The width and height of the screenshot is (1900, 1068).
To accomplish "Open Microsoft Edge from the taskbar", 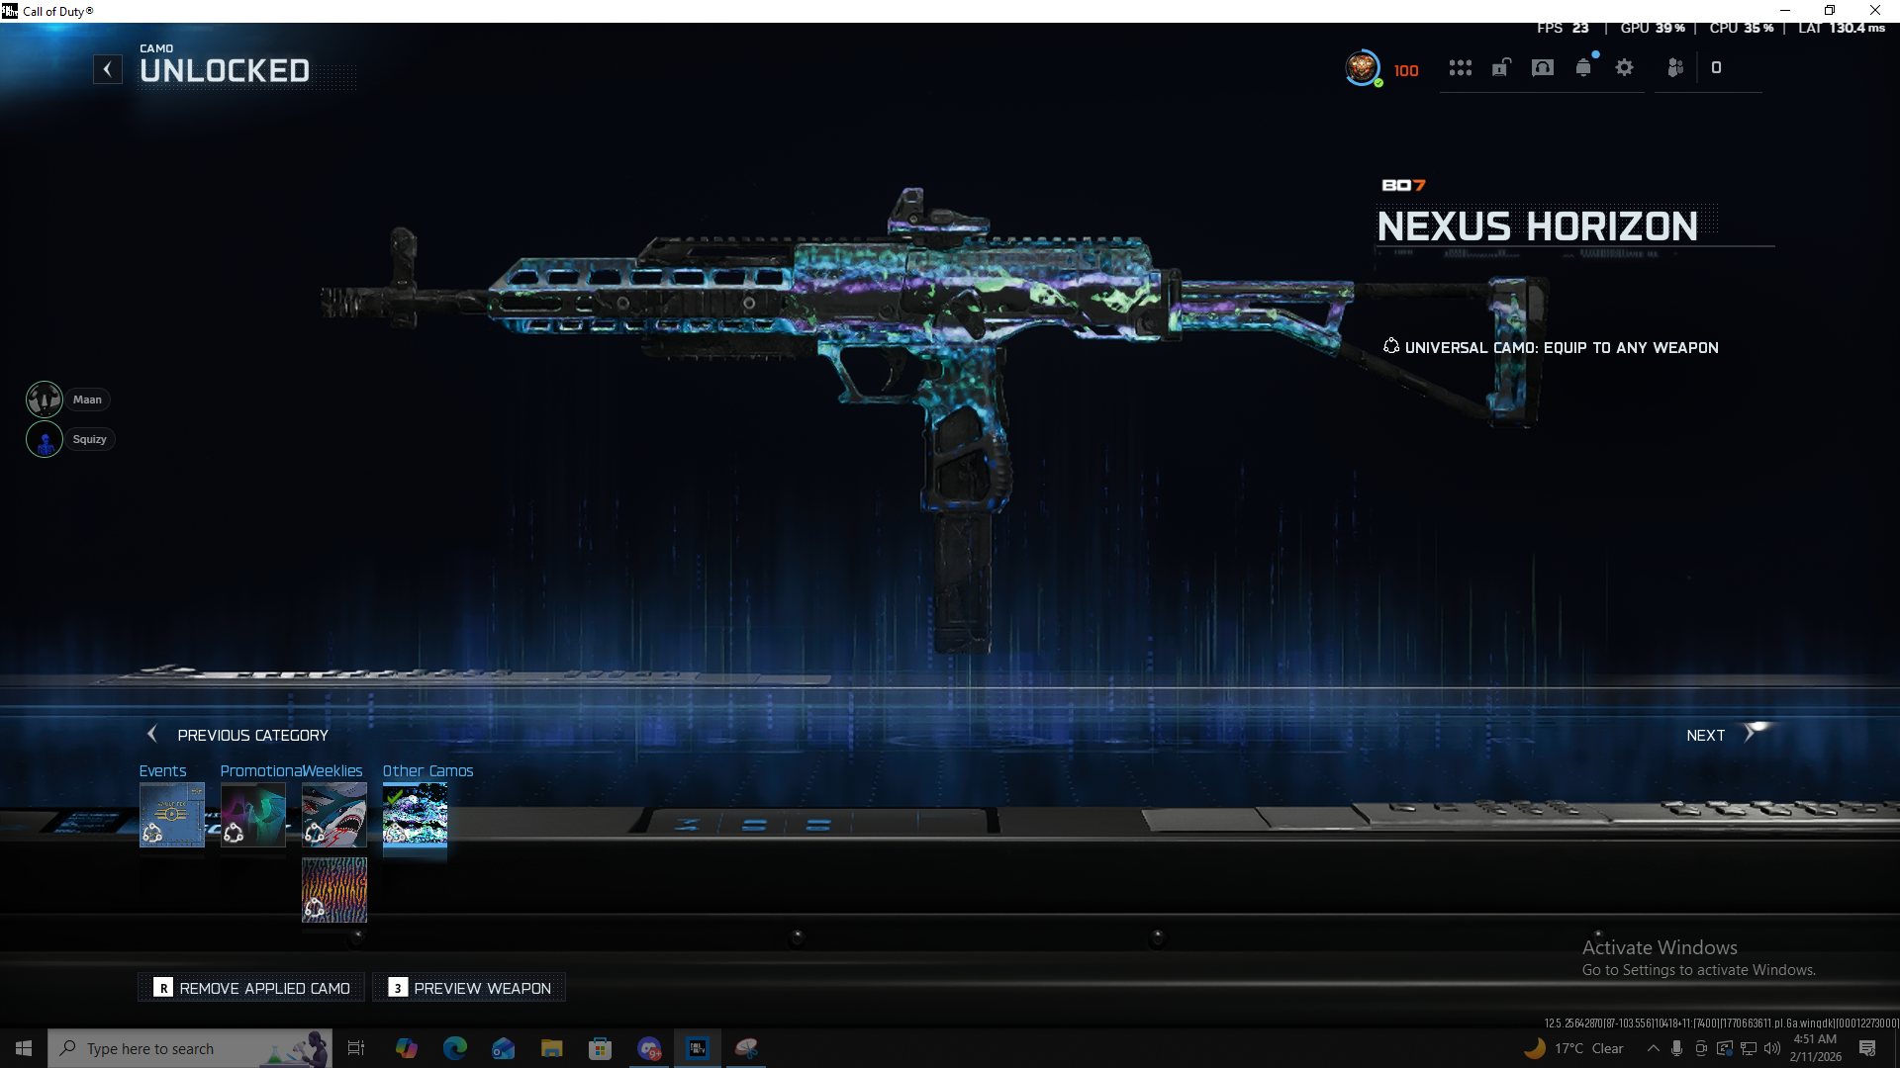I will 455,1048.
